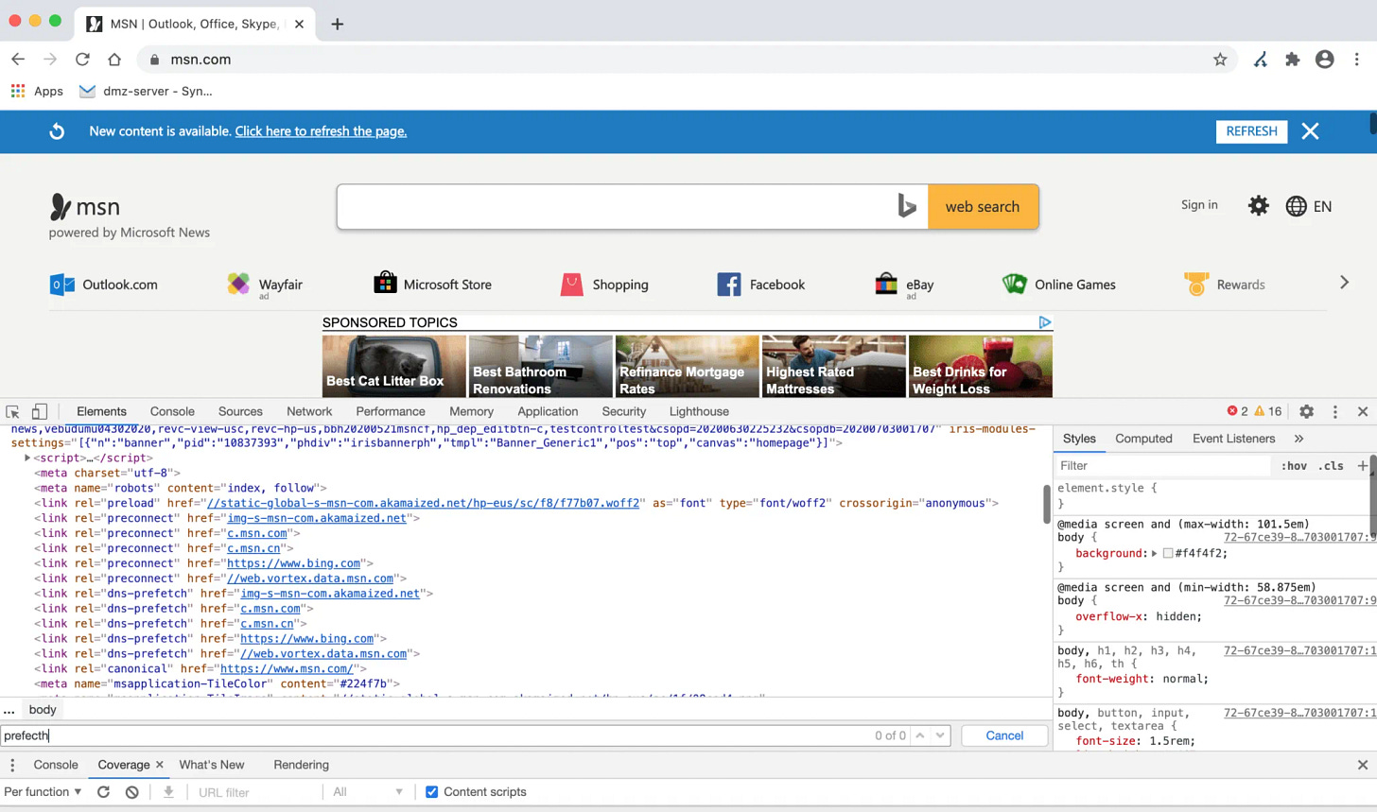Activate DevTools inspect element picker

click(12, 411)
